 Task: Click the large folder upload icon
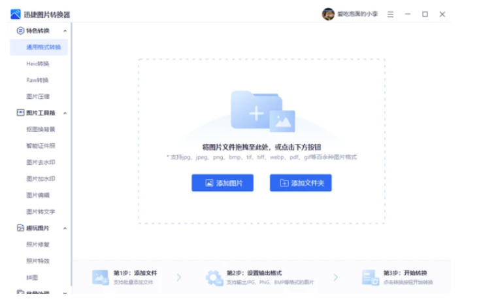(x=263, y=111)
